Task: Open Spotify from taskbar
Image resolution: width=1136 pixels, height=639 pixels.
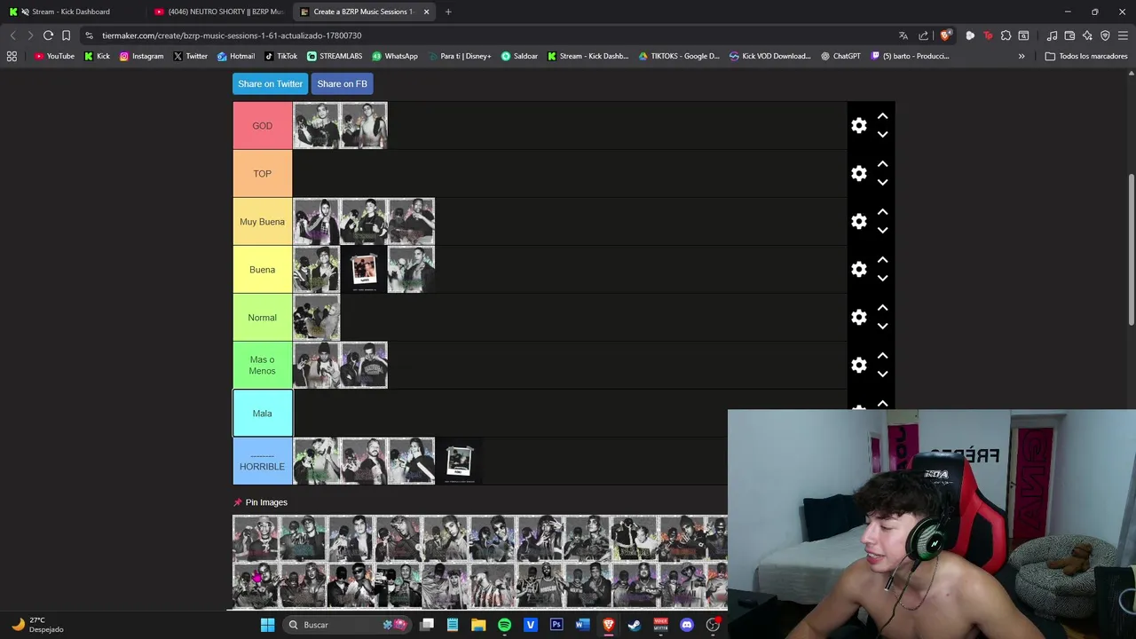Action: (504, 625)
